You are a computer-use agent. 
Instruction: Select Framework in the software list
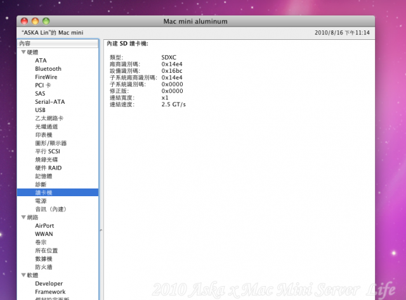pyautogui.click(x=50, y=292)
